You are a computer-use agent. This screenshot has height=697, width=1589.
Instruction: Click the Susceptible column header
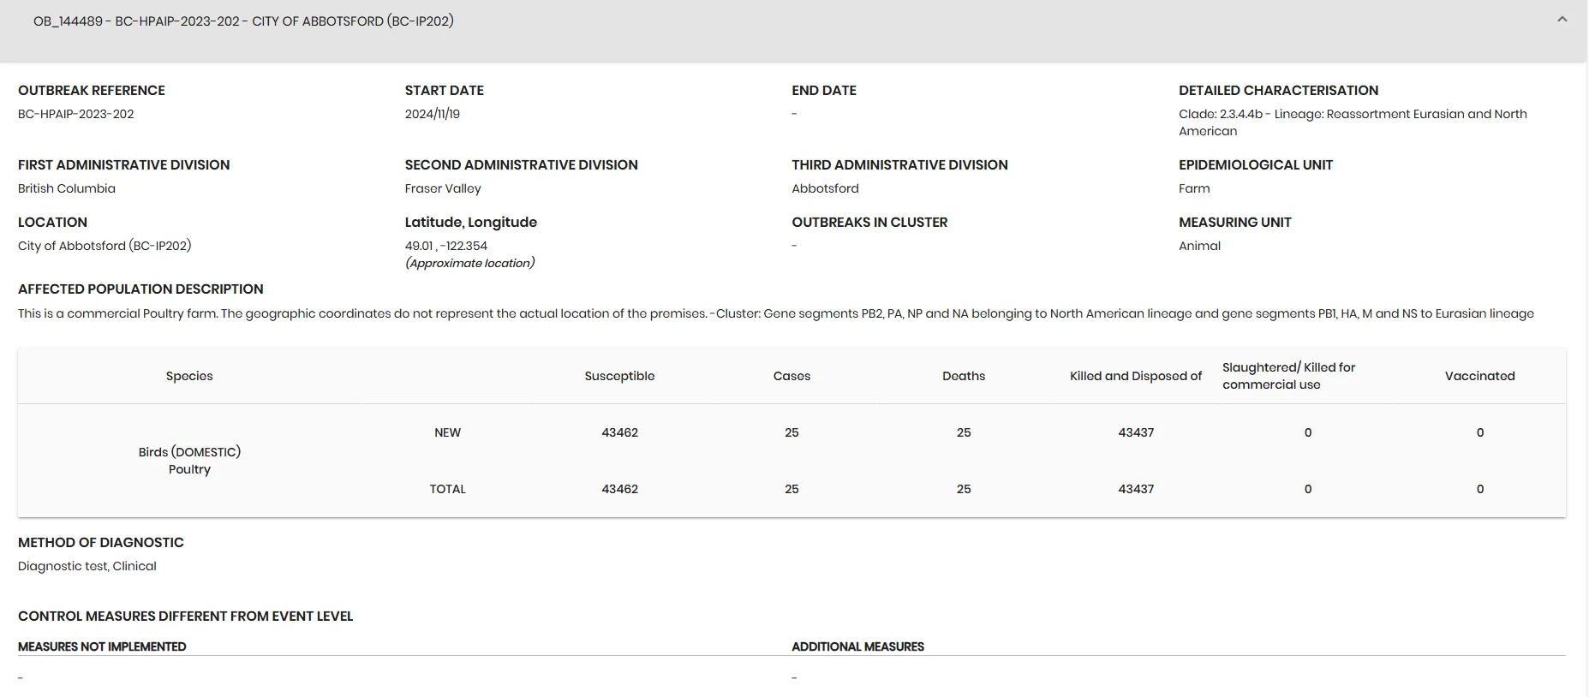(619, 376)
